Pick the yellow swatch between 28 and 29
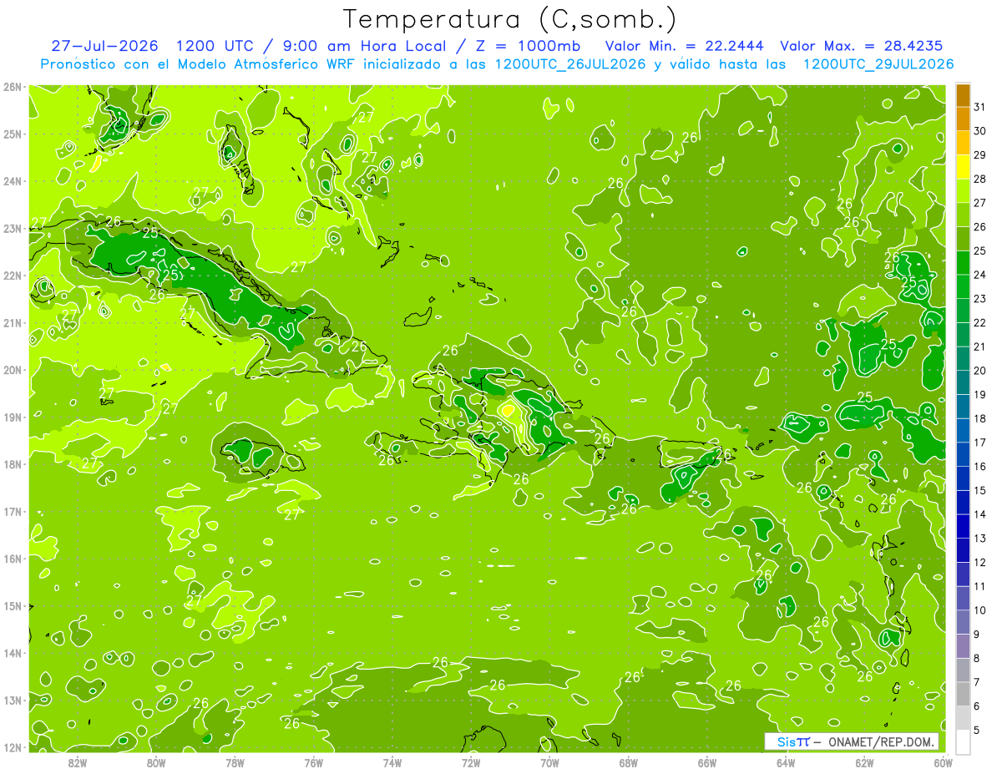 pos(963,167)
